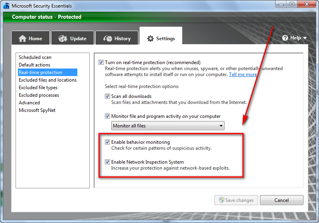319x223 pixels.
Task: Uncheck Scan all downloads
Action: click(107, 96)
